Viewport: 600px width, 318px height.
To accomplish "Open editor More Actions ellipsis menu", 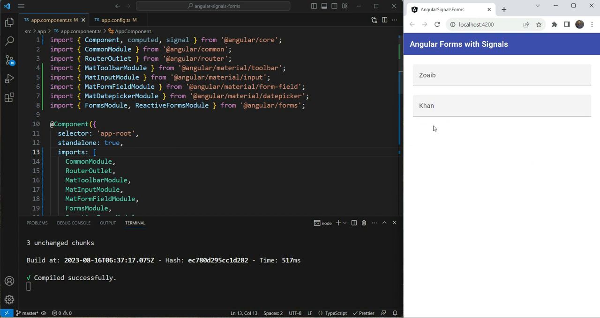I will (395, 20).
